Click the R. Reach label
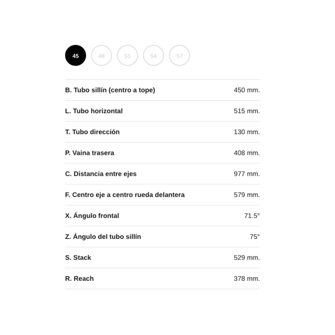Image resolution: width=335 pixels, height=335 pixels. pyautogui.click(x=79, y=279)
